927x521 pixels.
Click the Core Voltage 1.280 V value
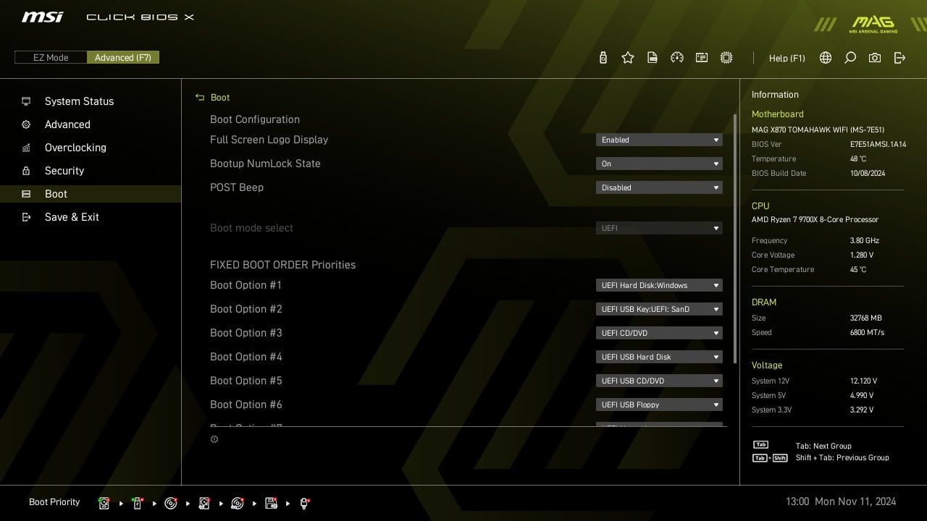[x=862, y=255]
